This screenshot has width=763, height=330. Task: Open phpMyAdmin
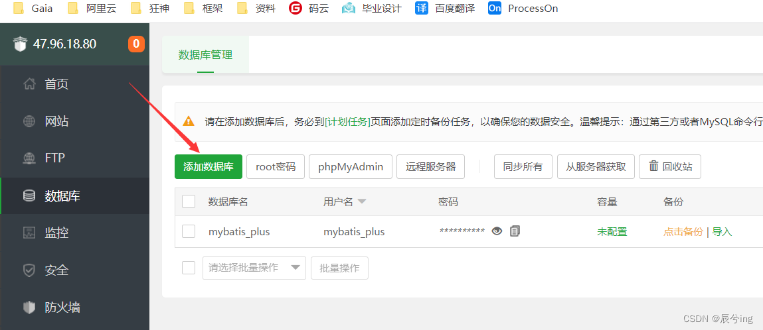tap(351, 167)
